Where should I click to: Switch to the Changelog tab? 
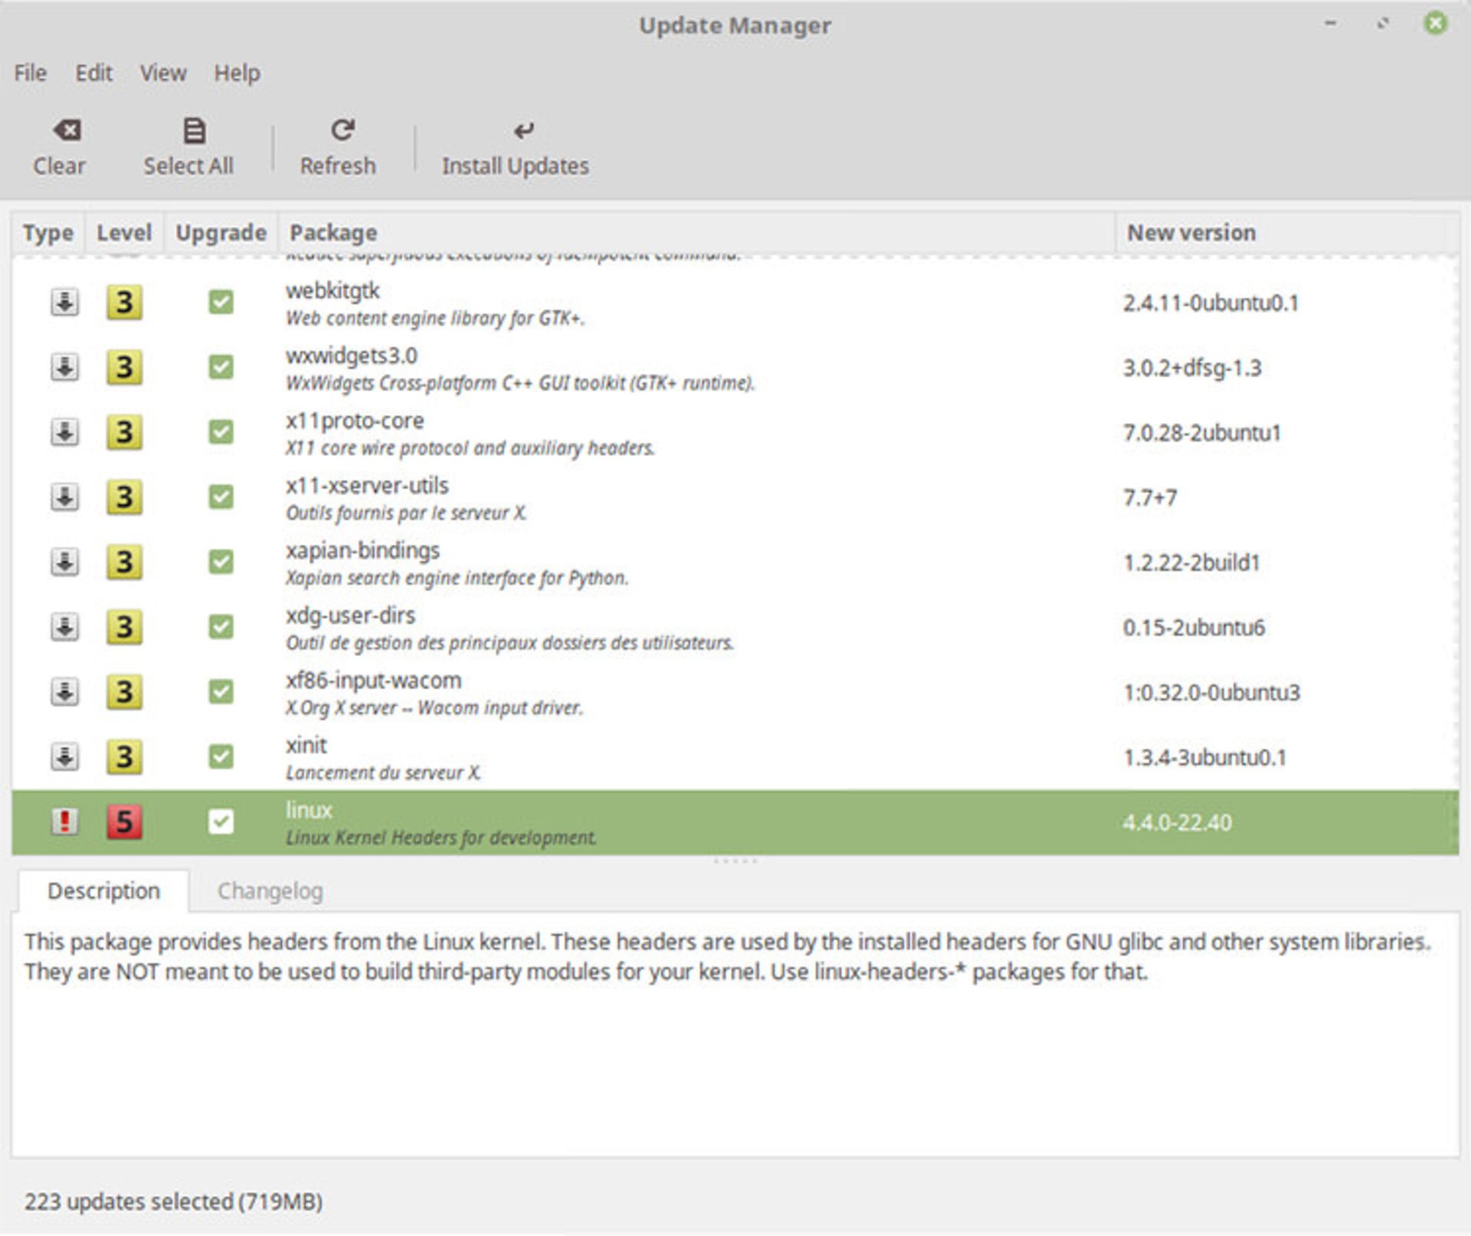[270, 890]
